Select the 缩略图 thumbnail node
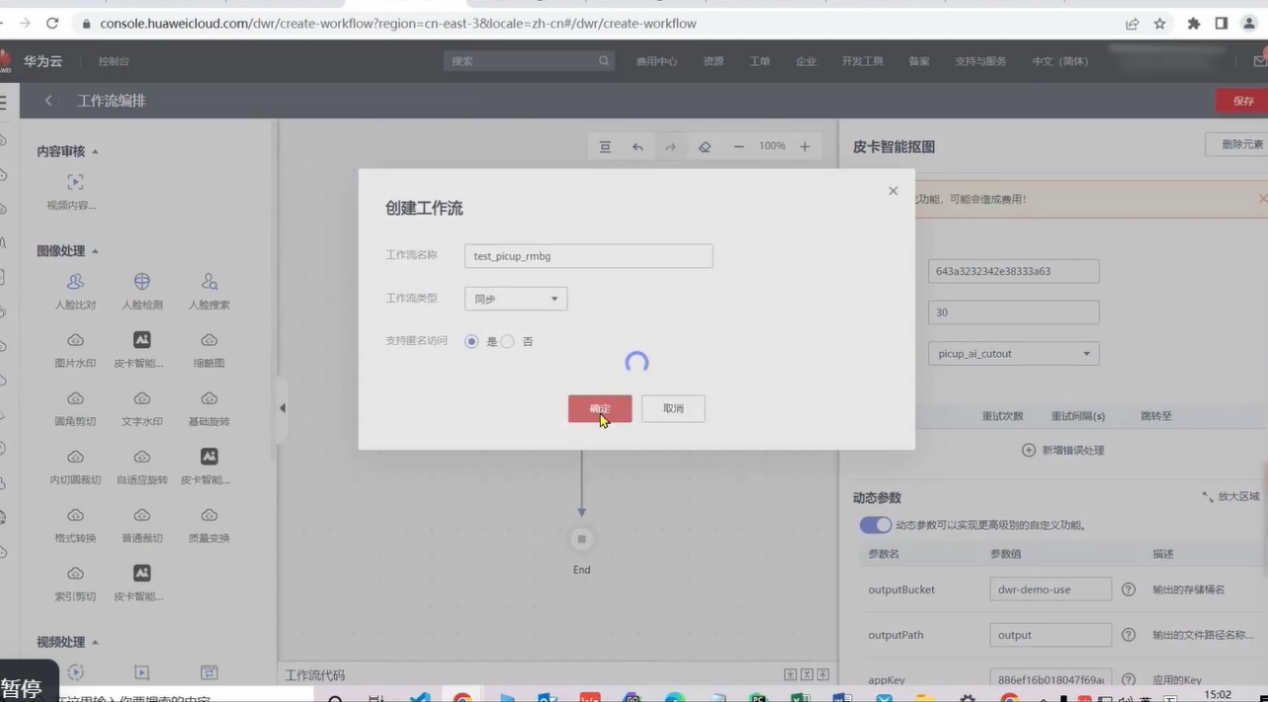The width and height of the screenshot is (1268, 702). click(210, 350)
